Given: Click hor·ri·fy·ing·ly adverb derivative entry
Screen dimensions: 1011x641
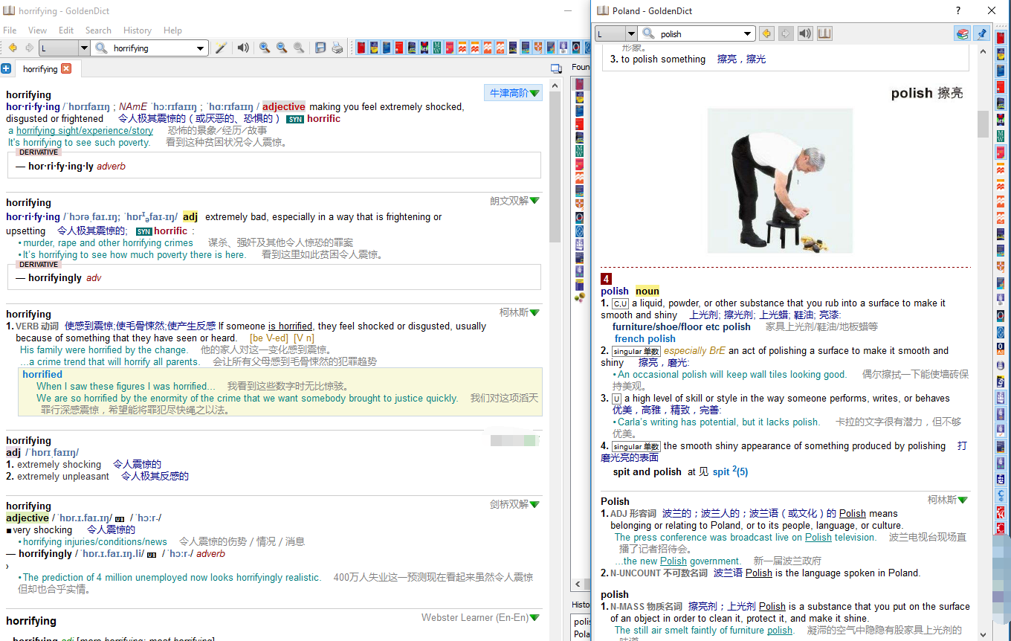Looking at the screenshot, I should click(71, 166).
